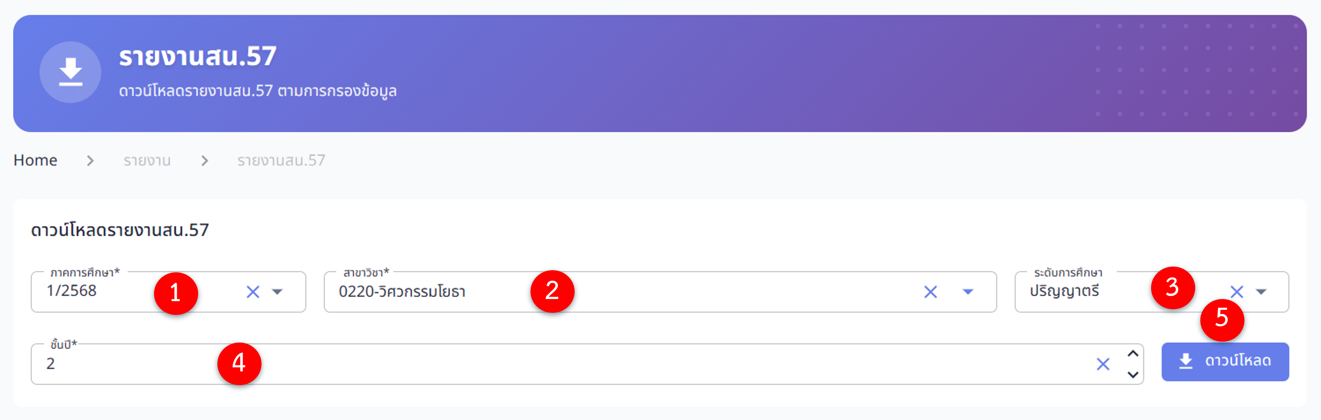1321x420 pixels.
Task: Navigate to รายงาน breadcrumb item
Action: point(147,161)
